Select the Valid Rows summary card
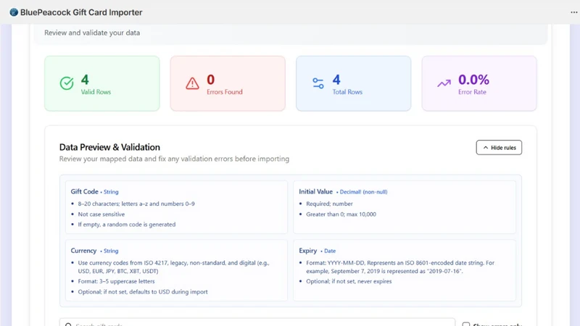 click(102, 83)
